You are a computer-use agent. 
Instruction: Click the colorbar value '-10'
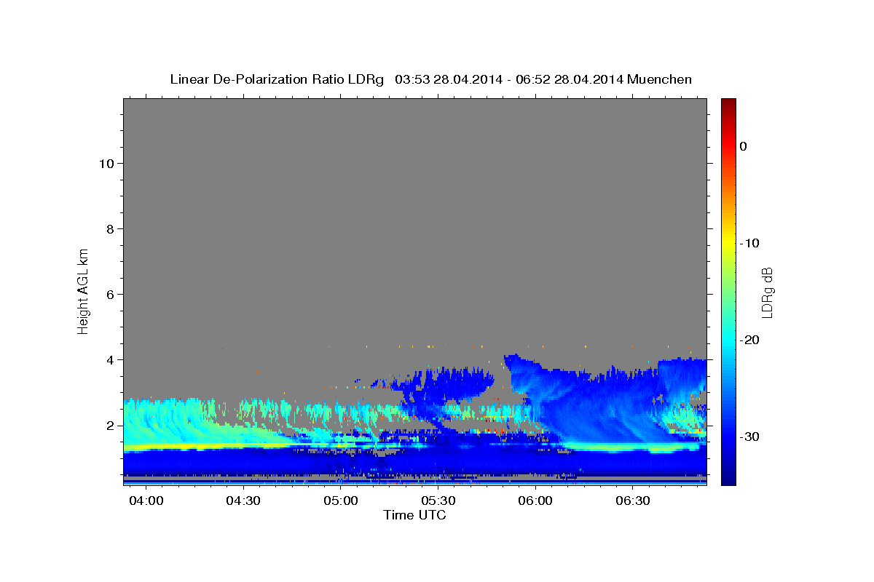click(x=749, y=243)
